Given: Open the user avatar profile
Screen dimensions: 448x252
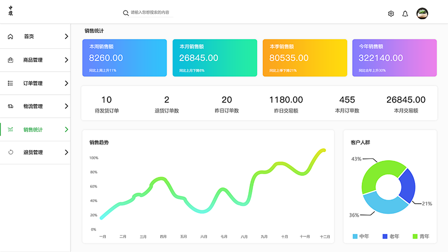Looking at the screenshot, I should pos(422,13).
